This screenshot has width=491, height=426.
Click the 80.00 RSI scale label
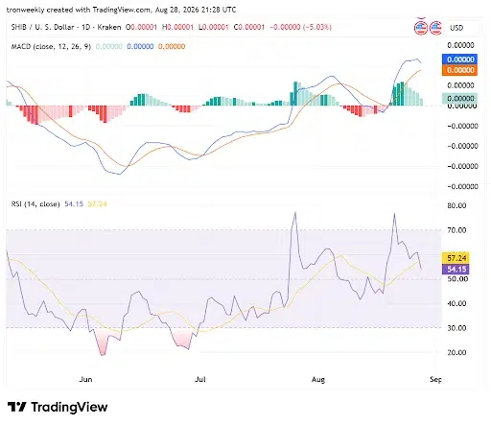(x=456, y=205)
